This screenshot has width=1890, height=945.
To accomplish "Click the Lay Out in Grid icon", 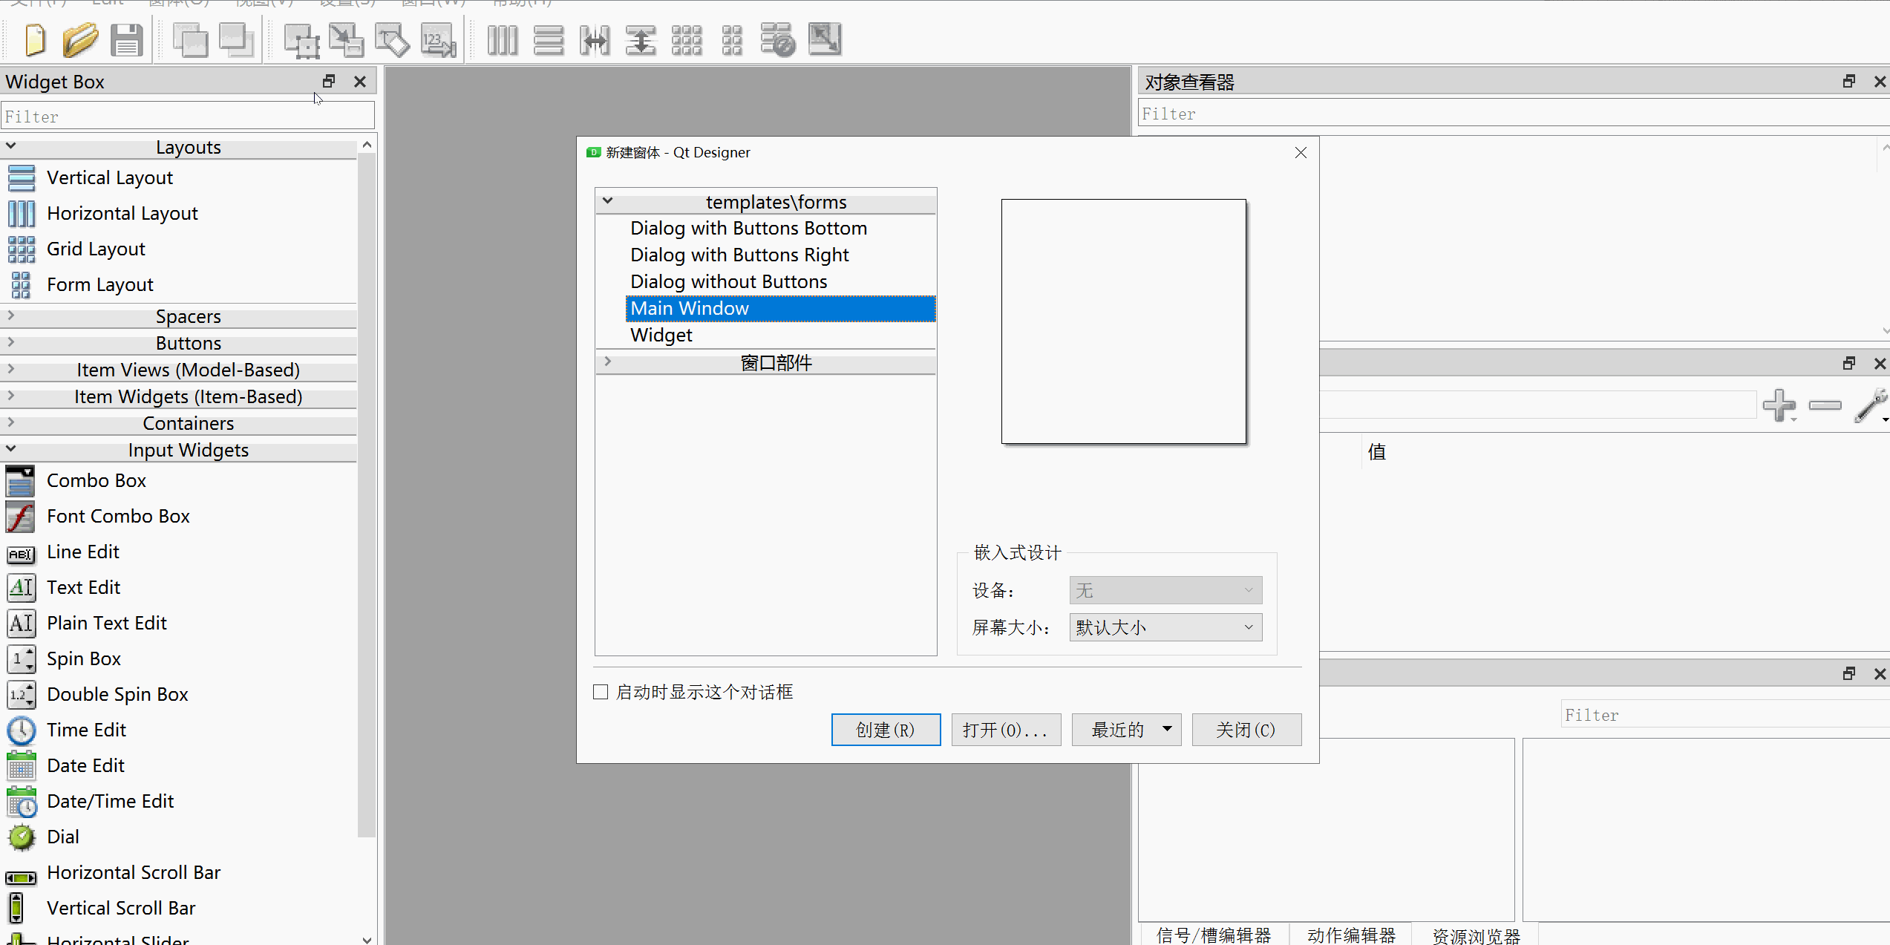I will pyautogui.click(x=687, y=39).
